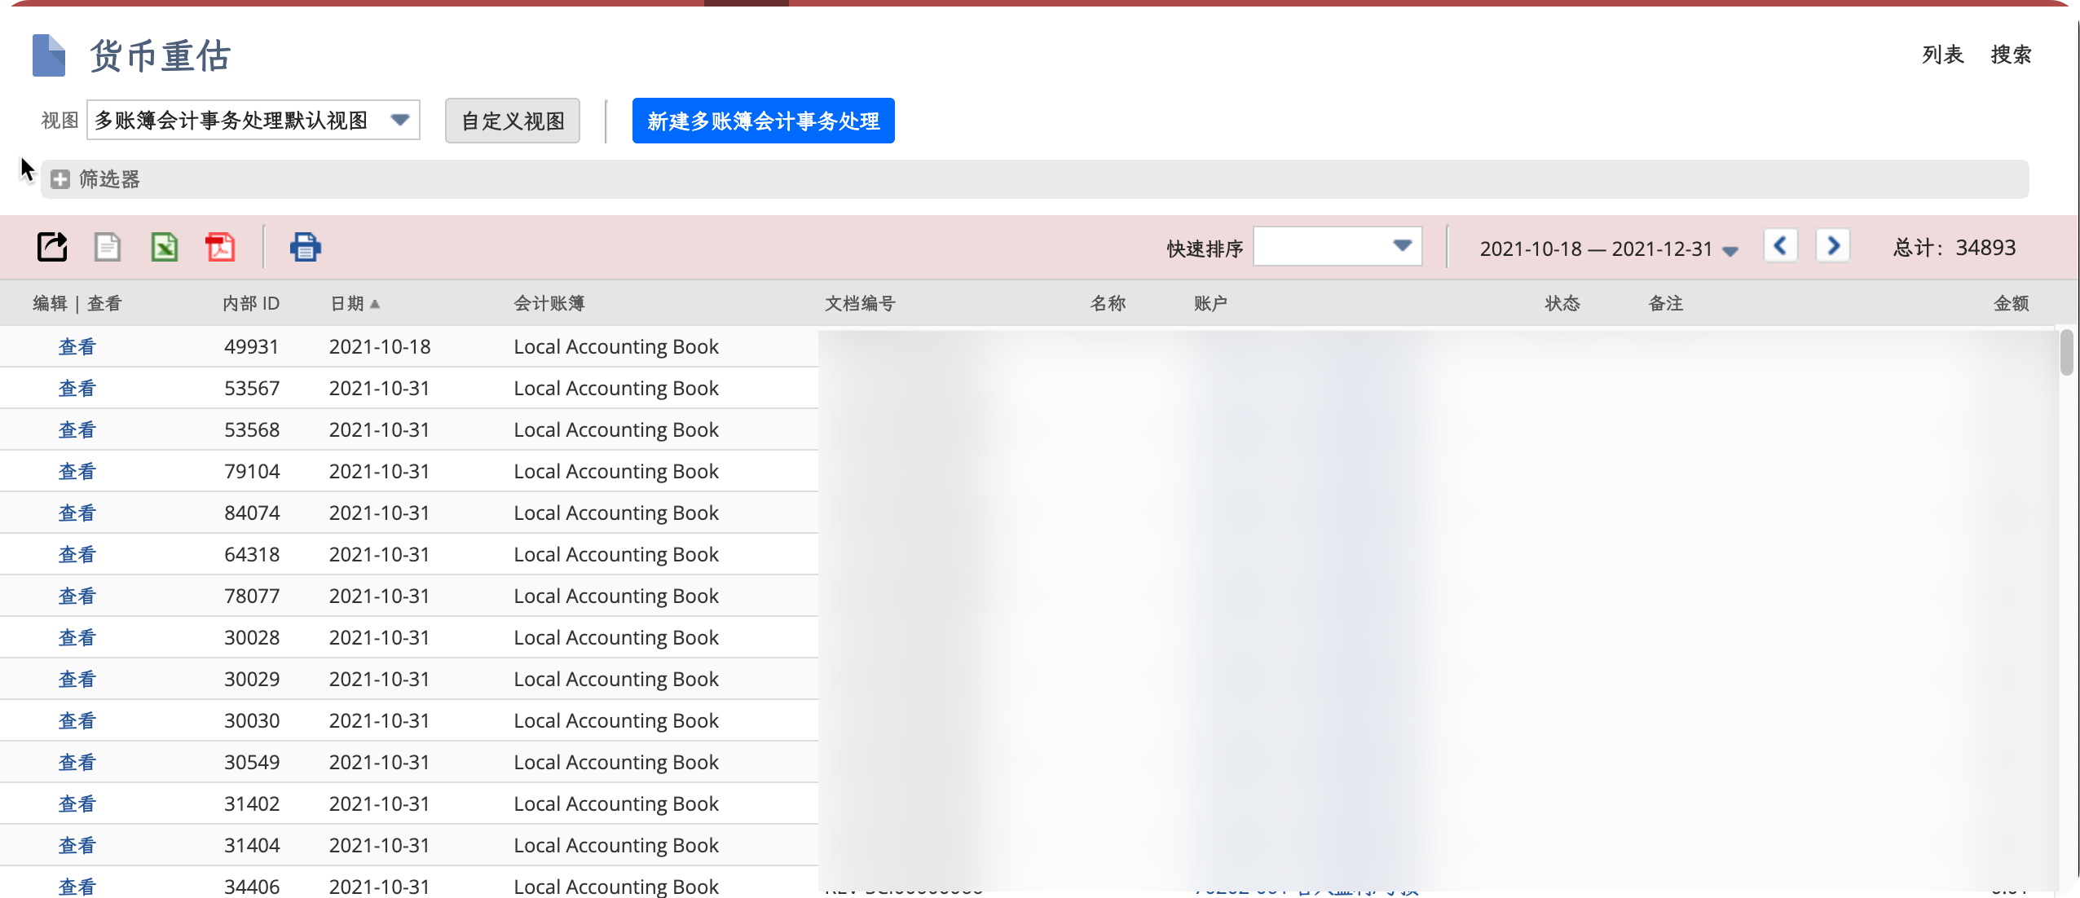The height and width of the screenshot is (898, 2080).
Task: View record with internal ID 53567
Action: [x=77, y=388]
